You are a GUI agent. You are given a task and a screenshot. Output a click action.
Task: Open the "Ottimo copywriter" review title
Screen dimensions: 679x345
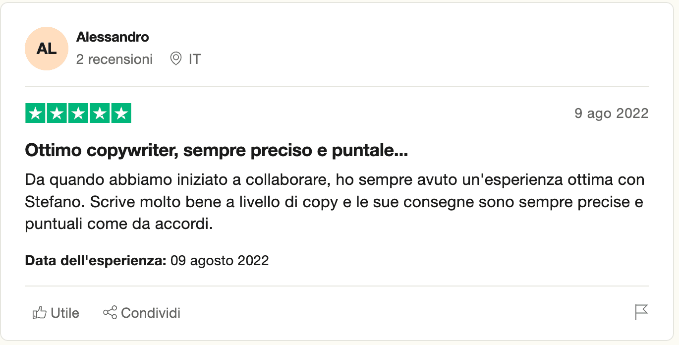point(217,151)
